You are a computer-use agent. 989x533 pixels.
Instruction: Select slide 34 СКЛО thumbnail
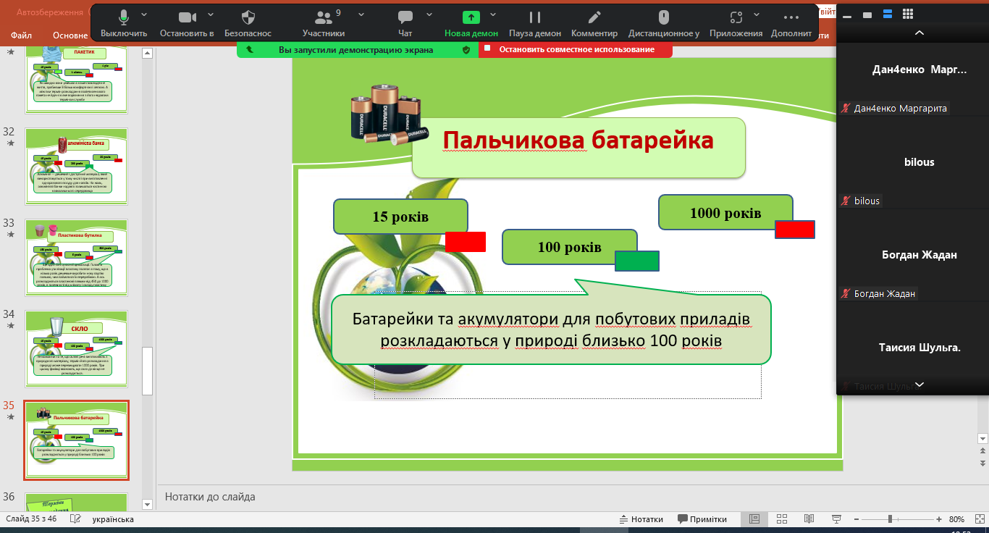pos(76,349)
